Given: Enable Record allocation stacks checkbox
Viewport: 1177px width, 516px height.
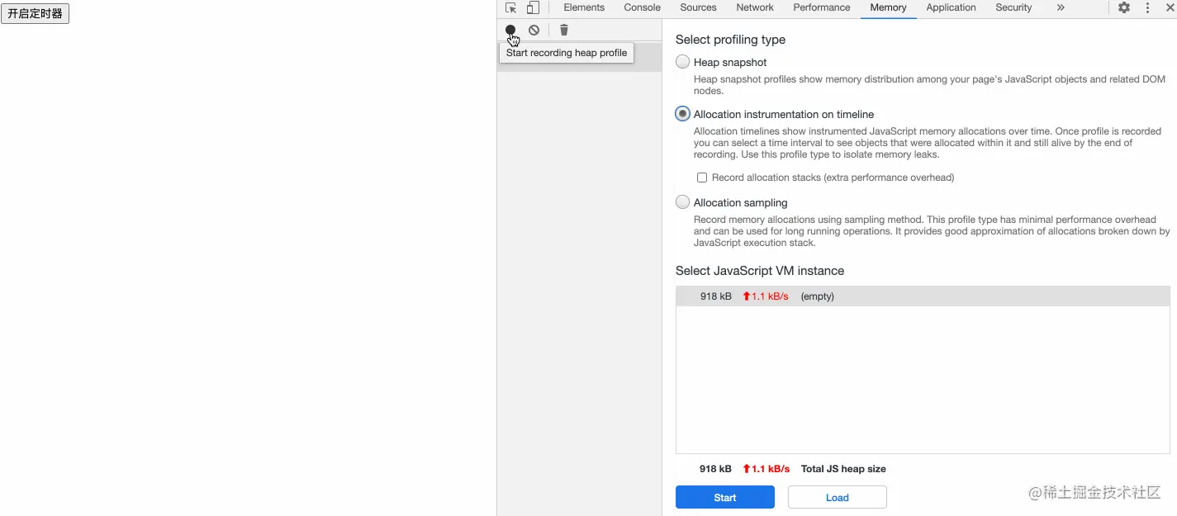Looking at the screenshot, I should [x=702, y=178].
